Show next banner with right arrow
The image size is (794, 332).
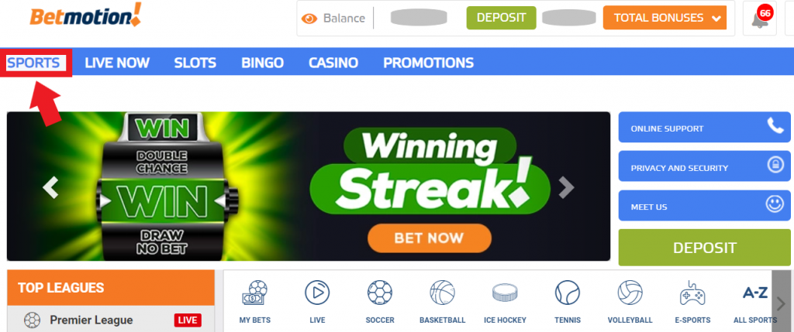point(566,187)
